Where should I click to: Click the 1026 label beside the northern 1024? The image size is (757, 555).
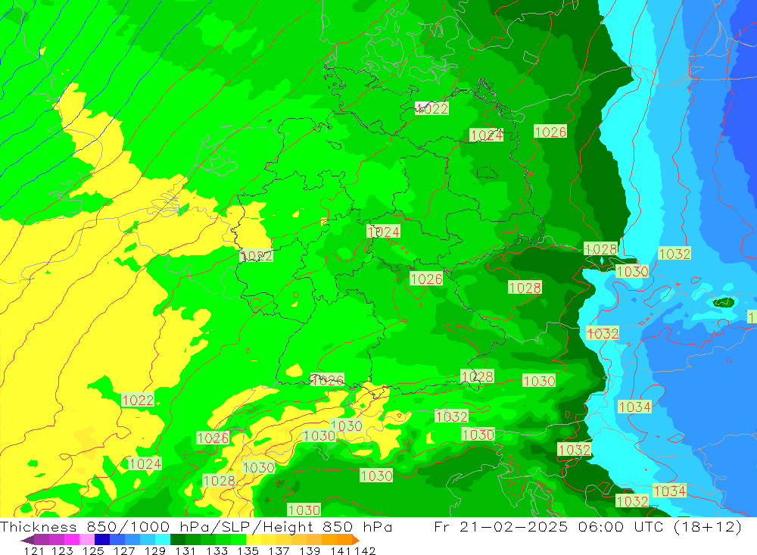pyautogui.click(x=550, y=132)
